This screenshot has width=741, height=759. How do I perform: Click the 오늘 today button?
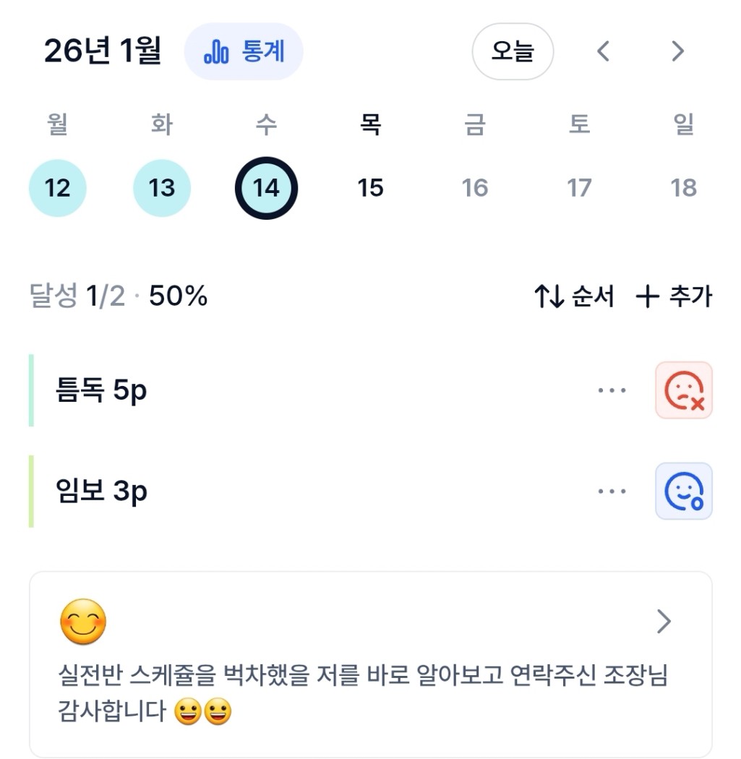(513, 52)
